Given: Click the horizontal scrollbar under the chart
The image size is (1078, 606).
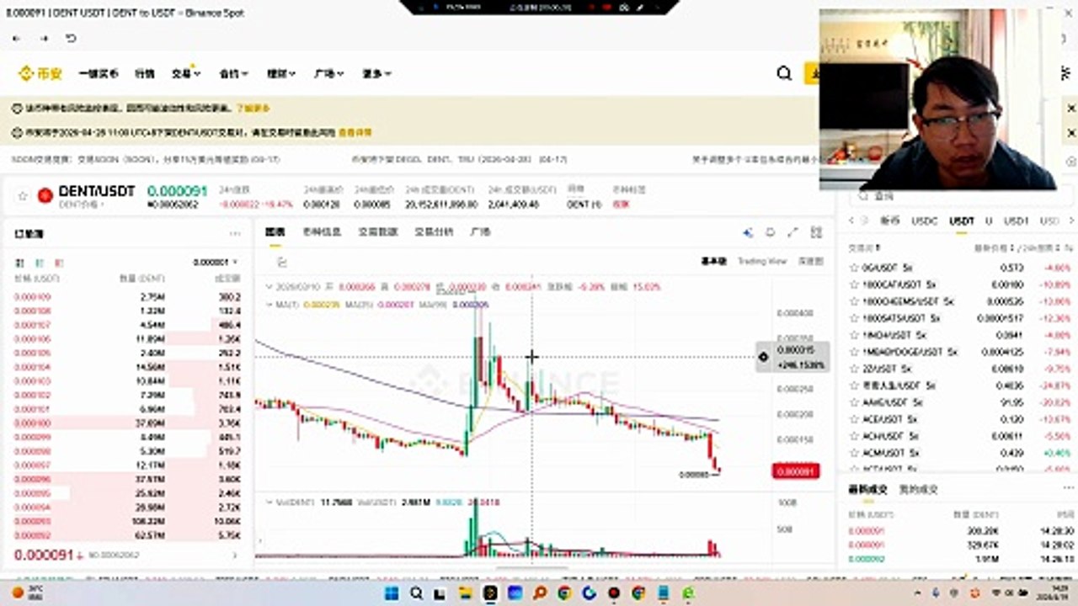Looking at the screenshot, I should [531, 569].
